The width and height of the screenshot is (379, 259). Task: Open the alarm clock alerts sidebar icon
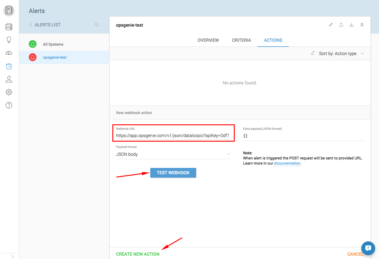[x=9, y=66]
